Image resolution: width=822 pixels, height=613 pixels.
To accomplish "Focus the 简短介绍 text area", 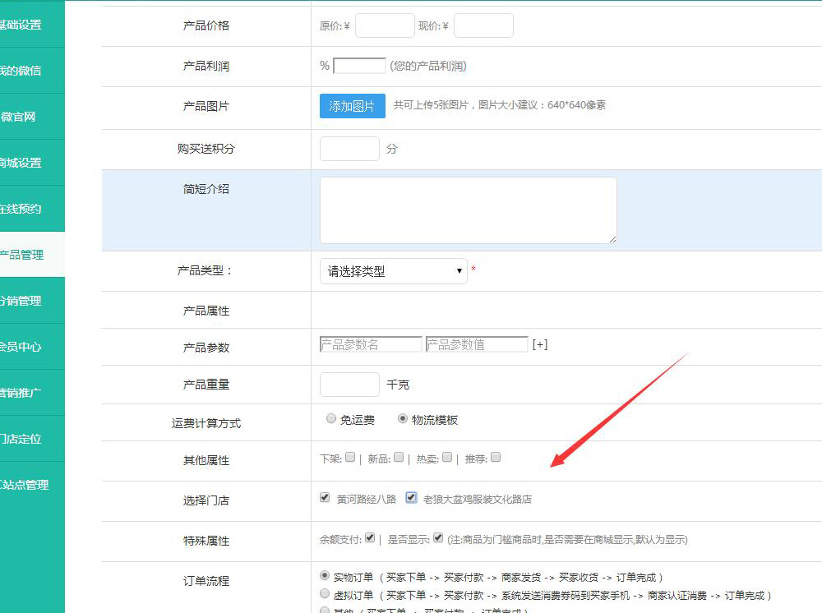I will click(x=468, y=210).
